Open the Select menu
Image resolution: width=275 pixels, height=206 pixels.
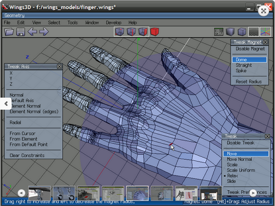[x=54, y=23]
